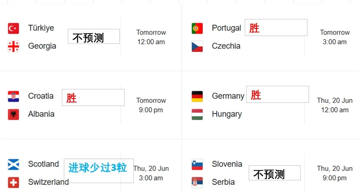The width and height of the screenshot is (359, 193).
Task: Click the Türkiye flag icon
Action: click(13, 28)
